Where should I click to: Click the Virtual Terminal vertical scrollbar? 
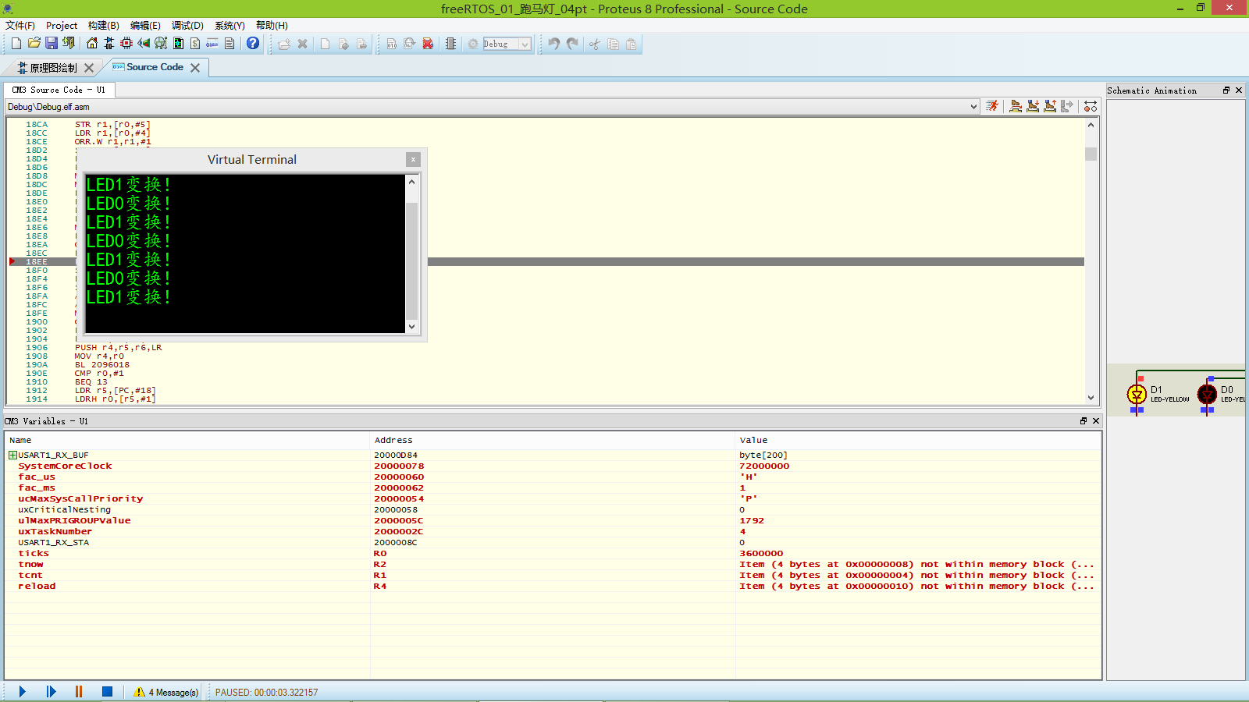tap(412, 253)
